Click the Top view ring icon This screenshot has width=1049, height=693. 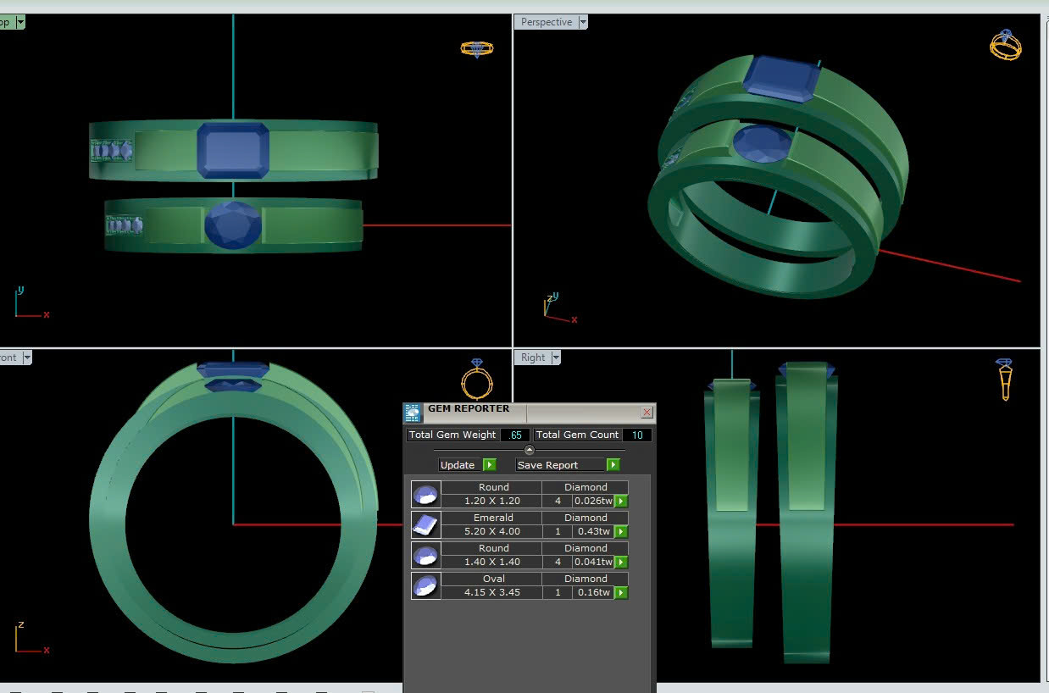477,49
